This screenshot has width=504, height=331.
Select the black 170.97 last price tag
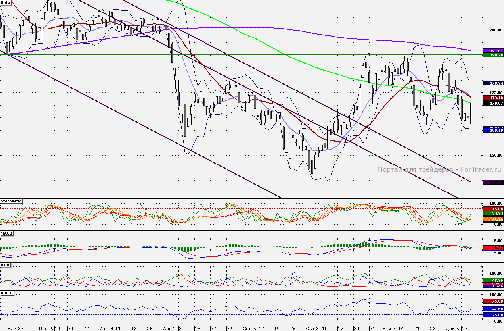[493, 103]
